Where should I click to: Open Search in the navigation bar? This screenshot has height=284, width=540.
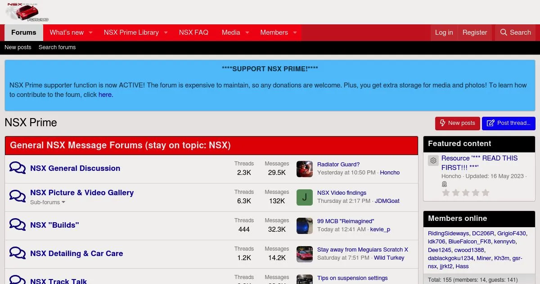click(x=515, y=32)
